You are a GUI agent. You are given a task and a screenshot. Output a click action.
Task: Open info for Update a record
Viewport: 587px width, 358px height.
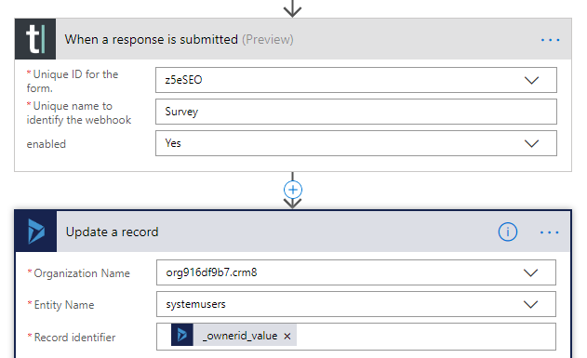(x=508, y=232)
